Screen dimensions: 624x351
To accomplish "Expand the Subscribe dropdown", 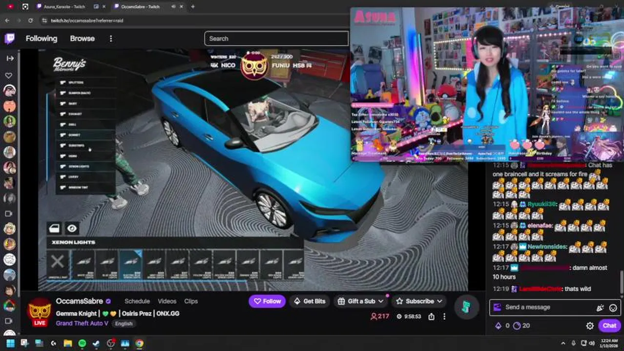I will tap(419, 301).
